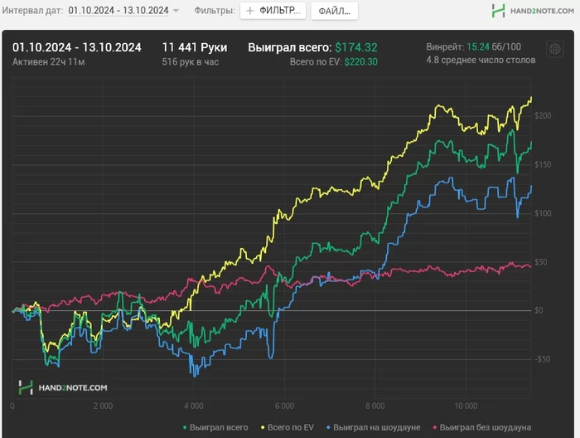Click $200 y-axis label
Screen dimensions: 580x438
point(543,116)
